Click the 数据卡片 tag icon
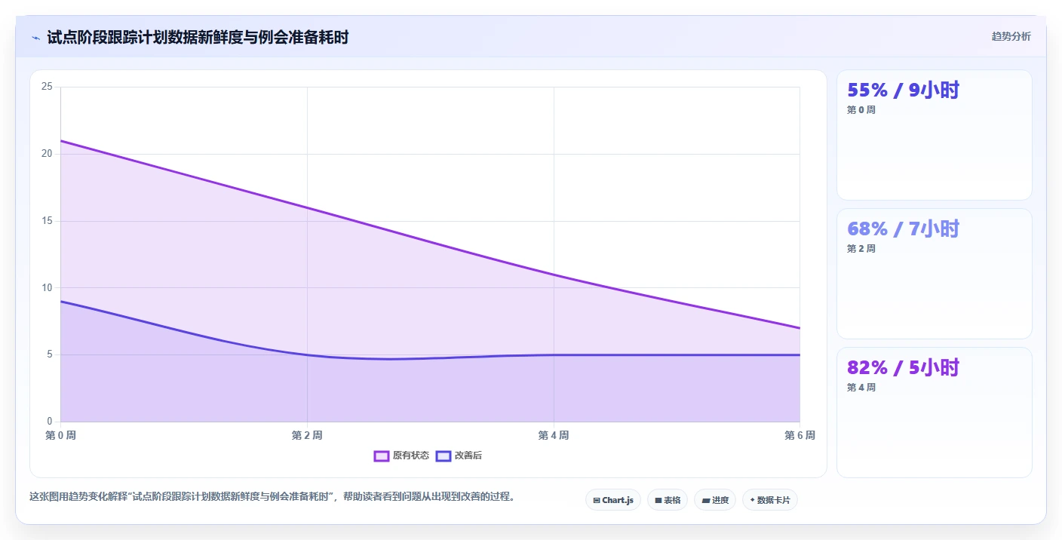 pos(752,500)
